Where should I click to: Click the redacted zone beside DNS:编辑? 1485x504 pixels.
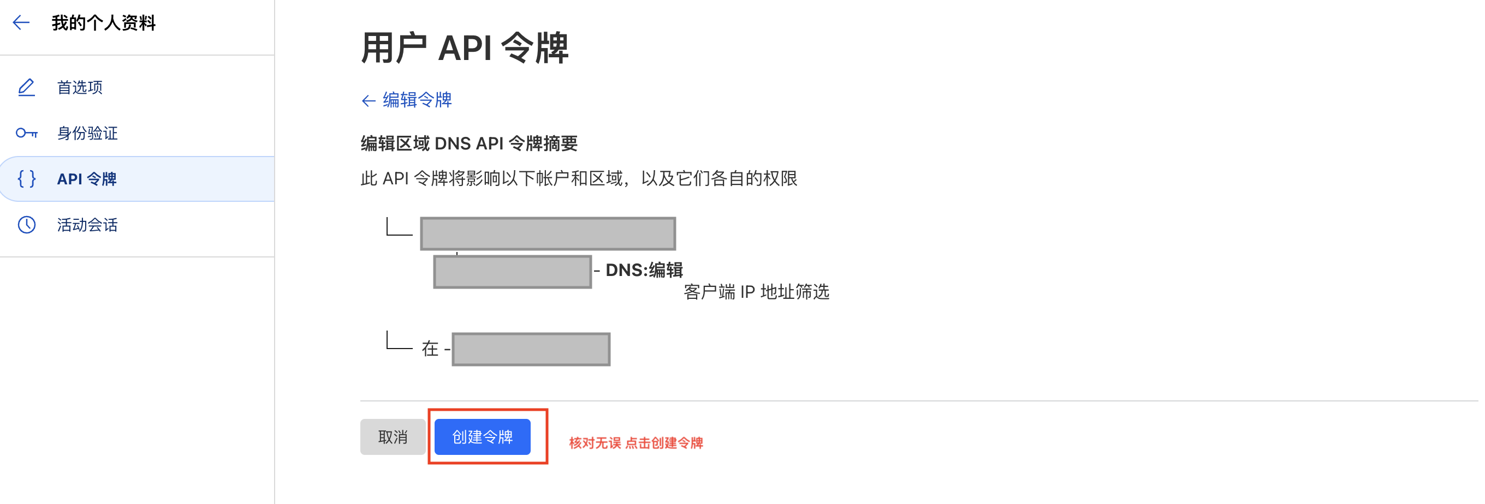pos(512,270)
